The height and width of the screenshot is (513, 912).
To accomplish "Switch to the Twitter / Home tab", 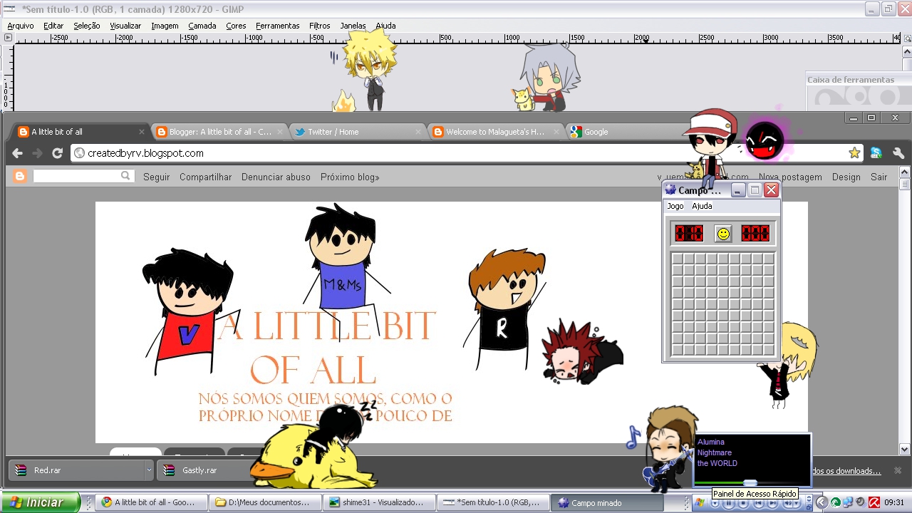I will pos(335,131).
